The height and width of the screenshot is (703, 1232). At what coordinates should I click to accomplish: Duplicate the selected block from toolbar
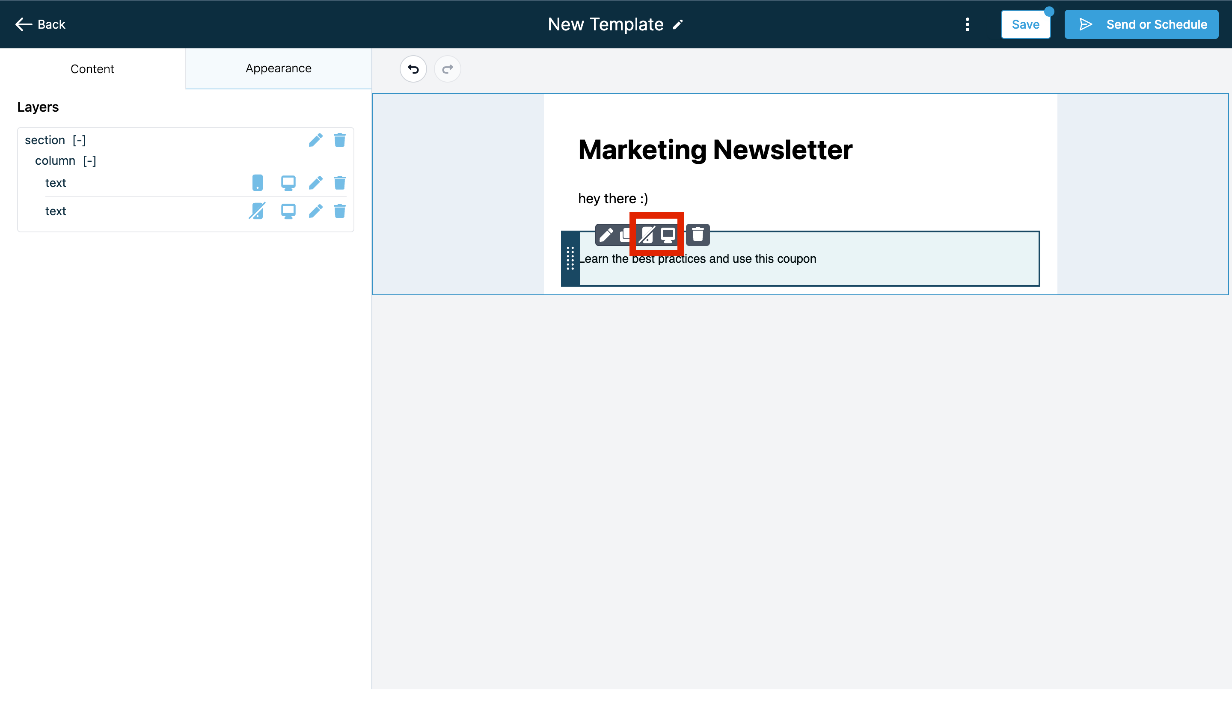coord(625,234)
